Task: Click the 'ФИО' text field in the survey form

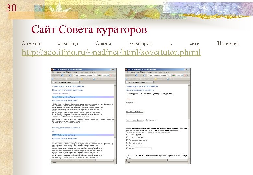Action: [x=135, y=114]
